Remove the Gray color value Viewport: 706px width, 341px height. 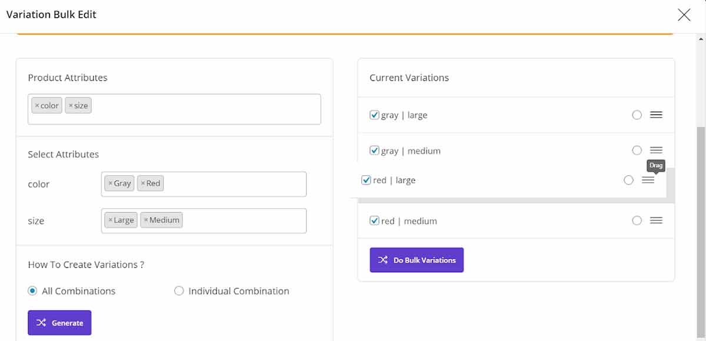[110, 183]
